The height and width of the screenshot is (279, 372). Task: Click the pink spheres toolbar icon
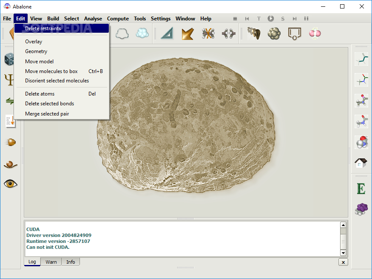[315, 34]
